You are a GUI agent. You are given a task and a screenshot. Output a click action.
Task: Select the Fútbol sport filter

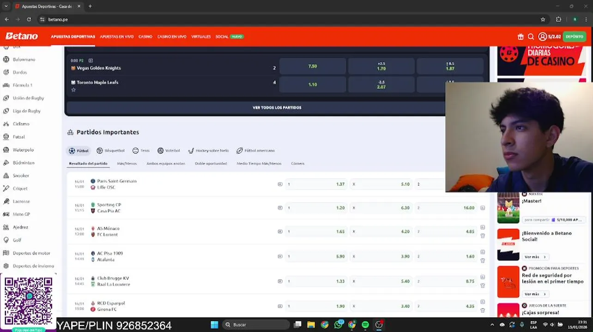point(79,151)
